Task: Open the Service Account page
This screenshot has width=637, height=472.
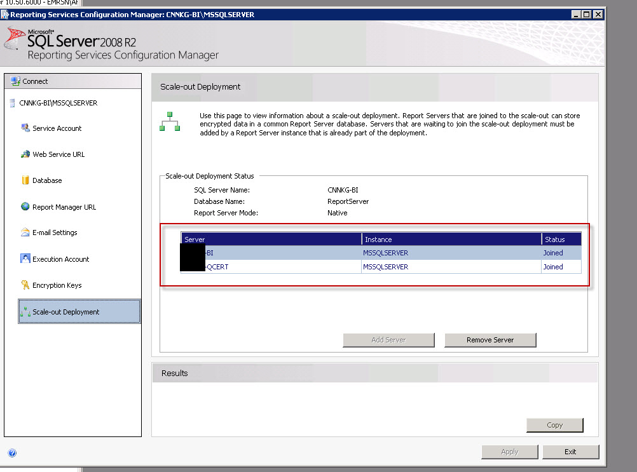Action: [x=57, y=128]
